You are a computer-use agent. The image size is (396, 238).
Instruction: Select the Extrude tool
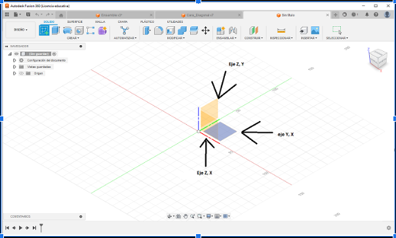56,31
